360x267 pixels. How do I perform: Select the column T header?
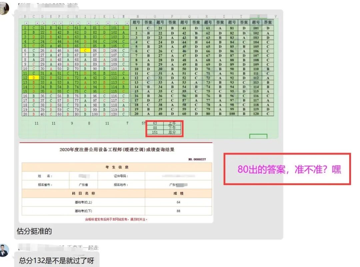241,17
